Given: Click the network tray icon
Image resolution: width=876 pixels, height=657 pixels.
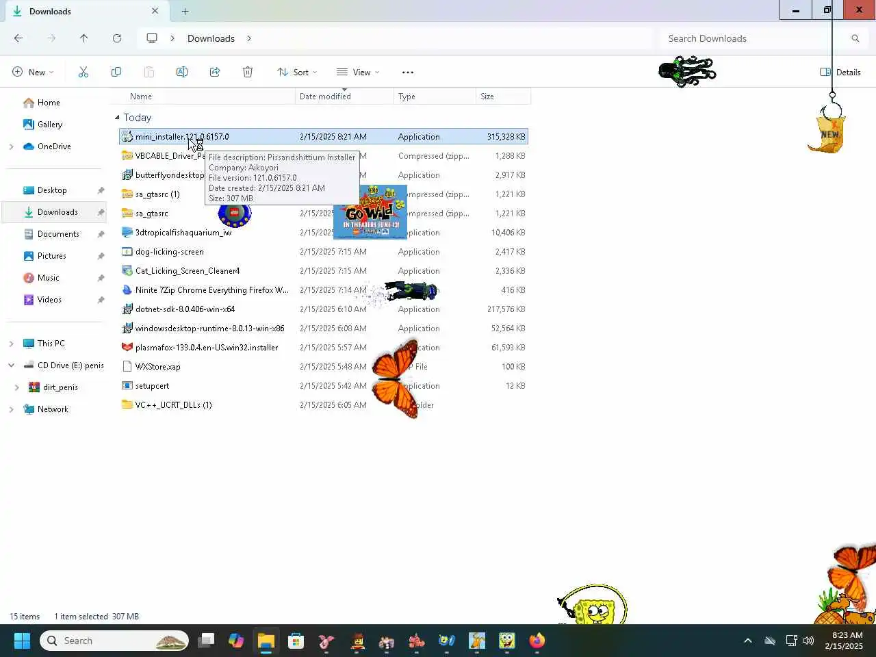Looking at the screenshot, I should 791,641.
